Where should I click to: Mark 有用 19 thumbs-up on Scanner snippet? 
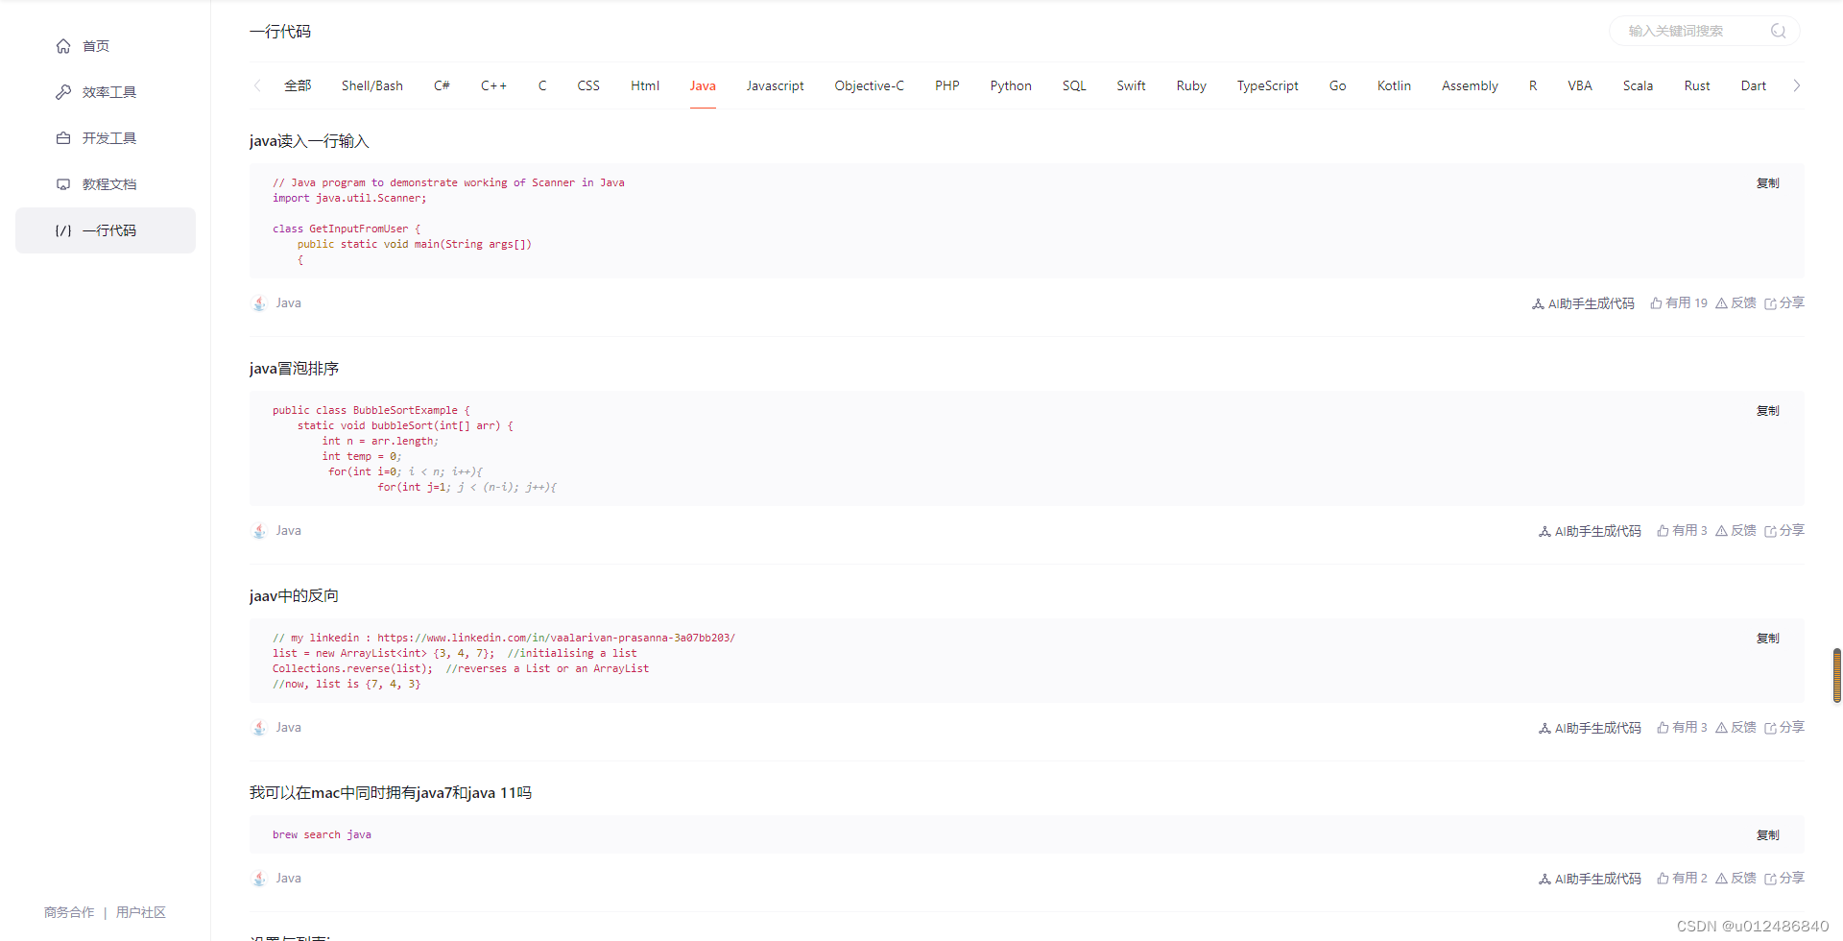(1679, 303)
